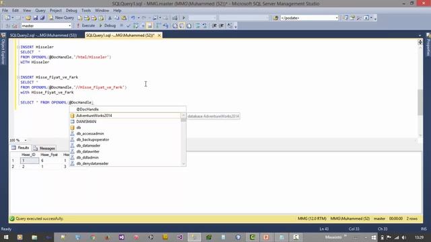Open the Tools menu
The height and width of the screenshot is (242, 431).
[x=86, y=11]
